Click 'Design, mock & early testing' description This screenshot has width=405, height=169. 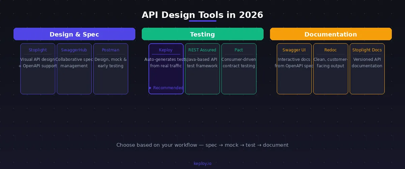(x=111, y=63)
